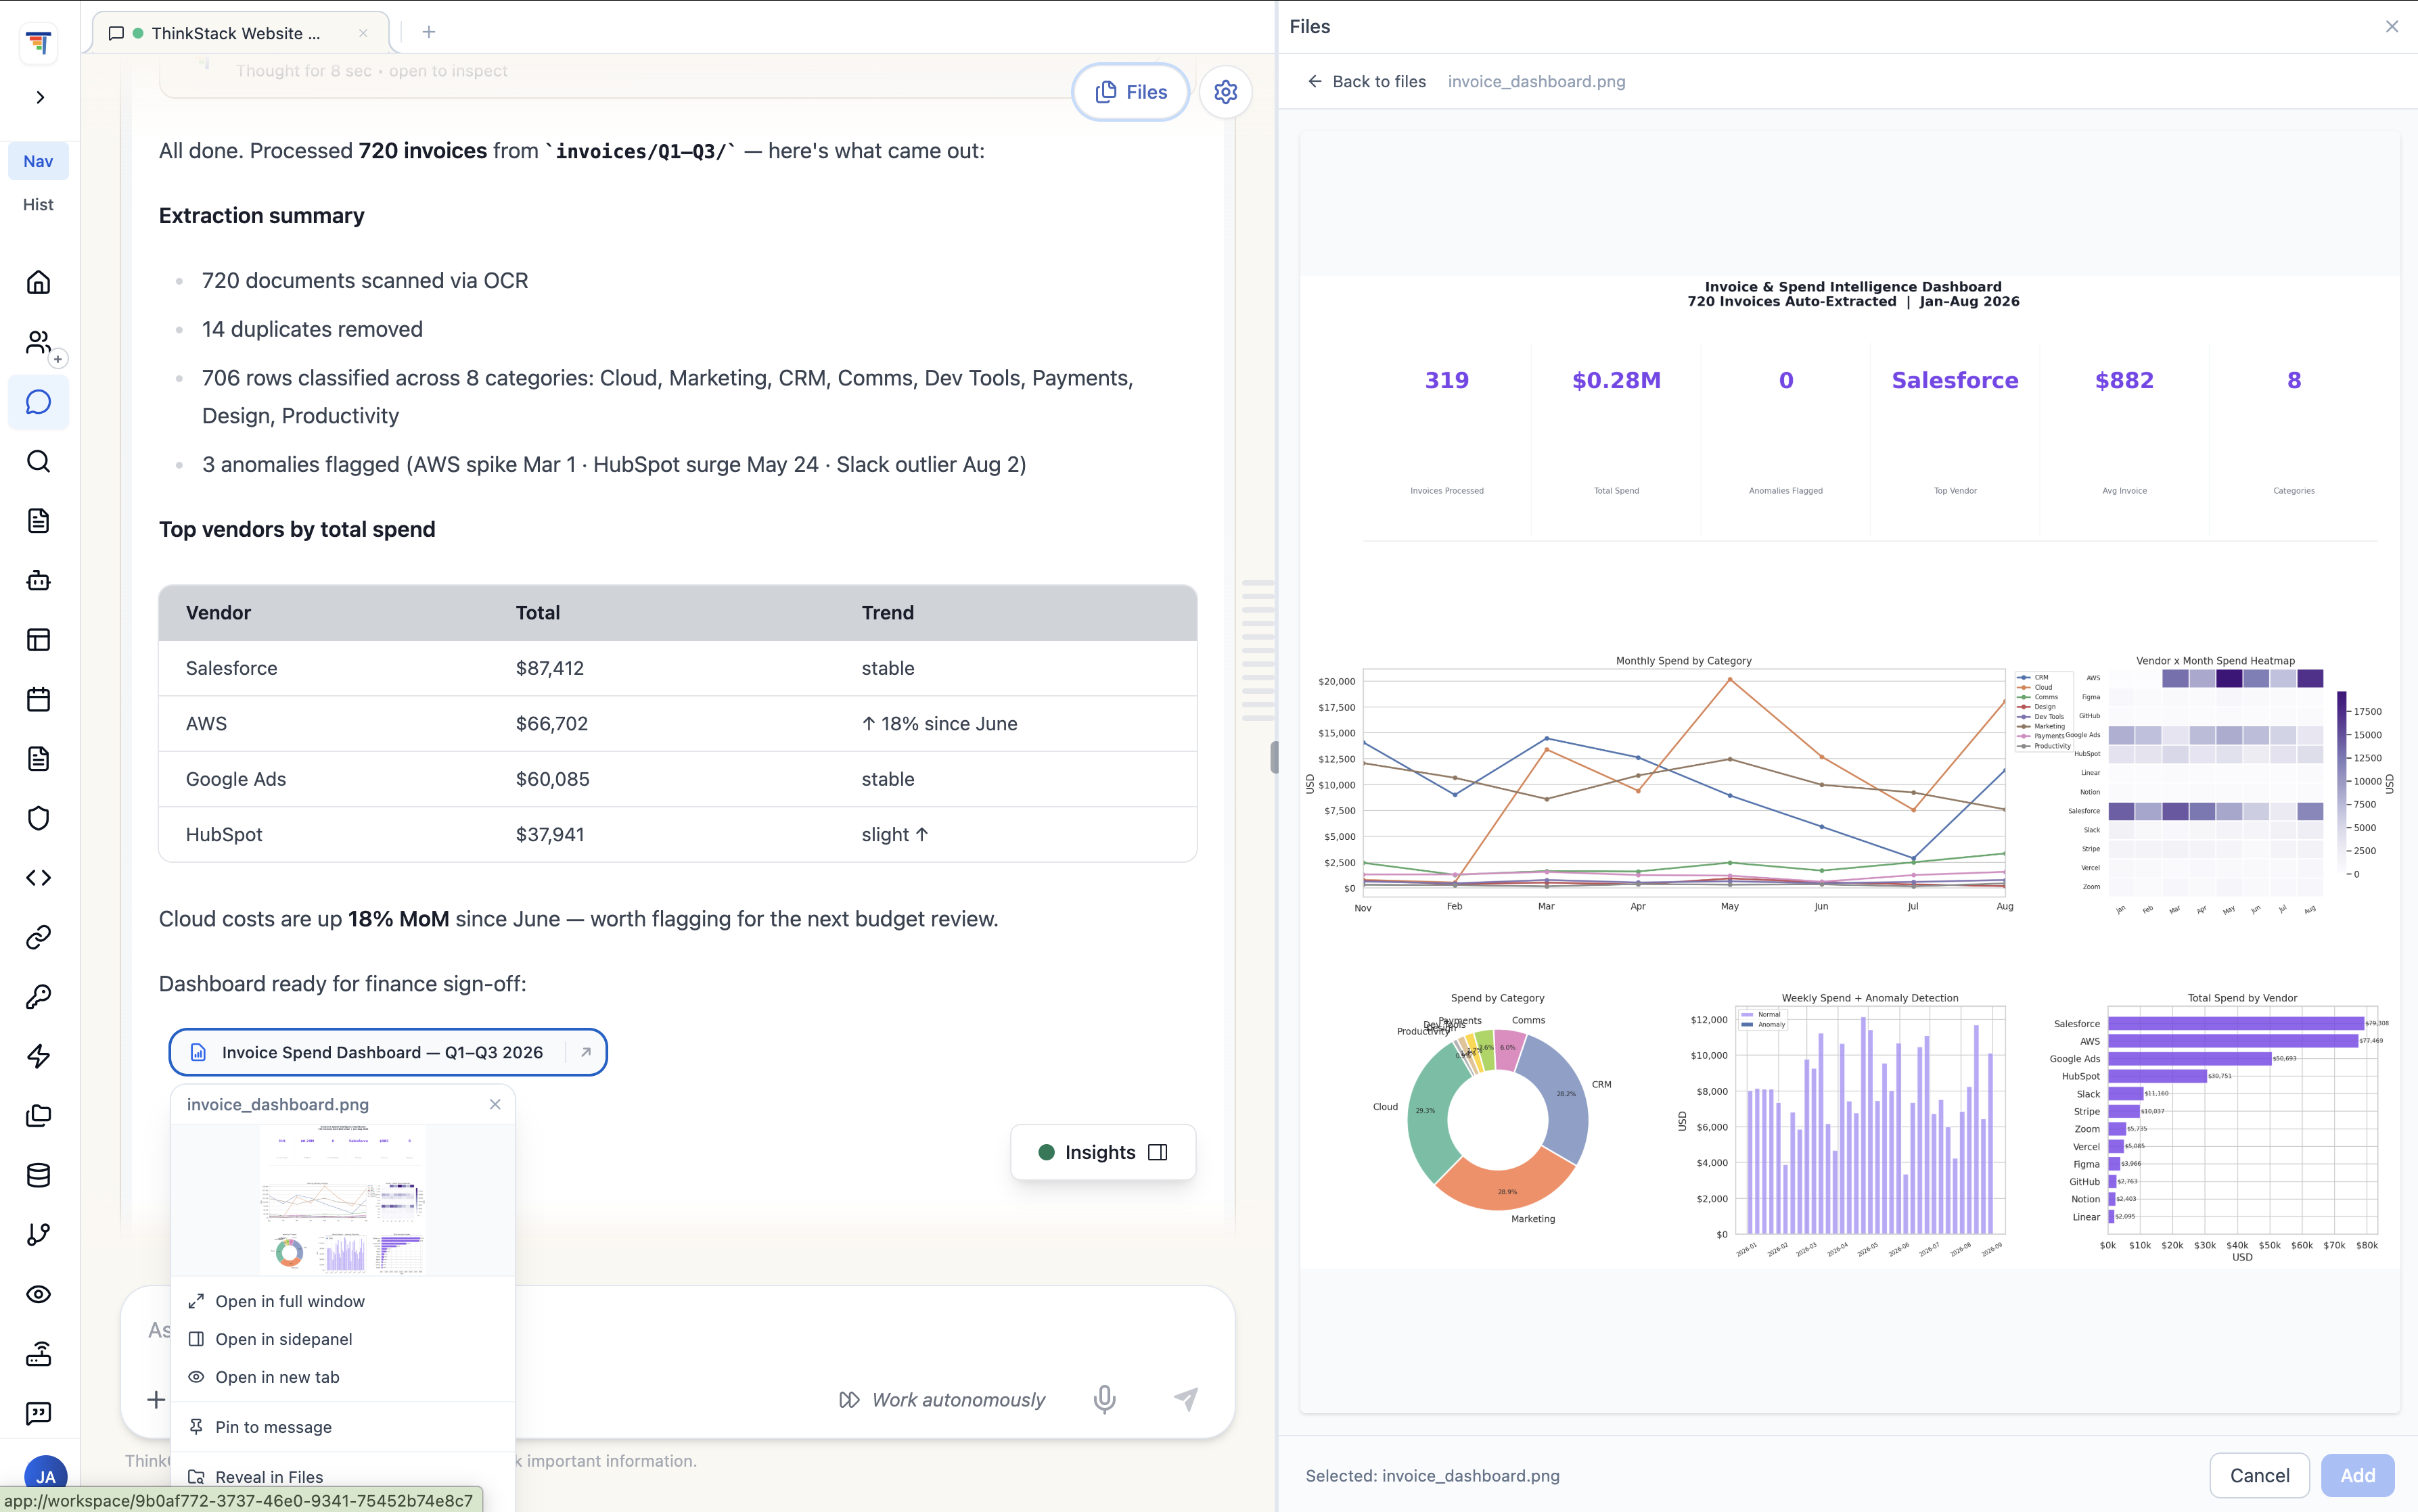Open the search magnifier icon in the sidebar
Viewport: 2418px width, 1512px height.
click(x=38, y=461)
